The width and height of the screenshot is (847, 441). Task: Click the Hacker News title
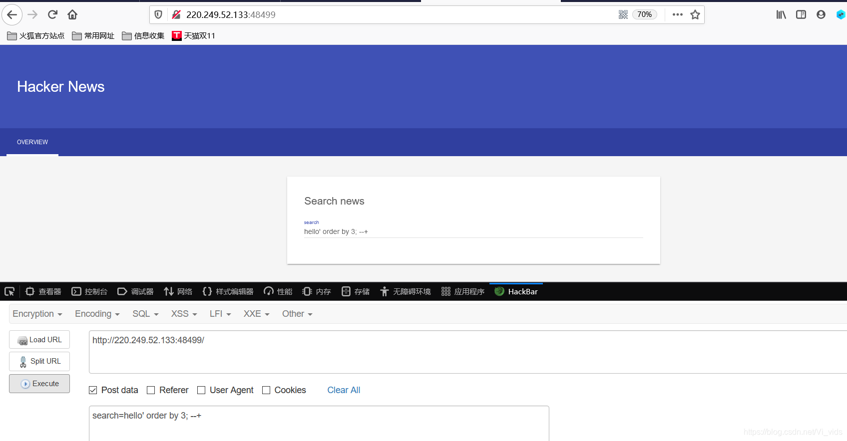click(61, 86)
